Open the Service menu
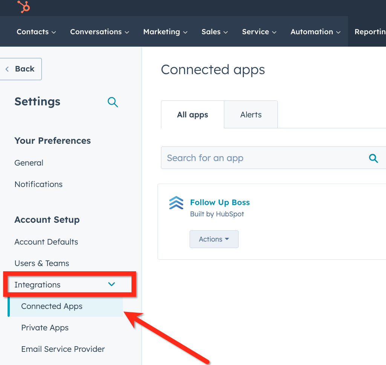 click(259, 32)
